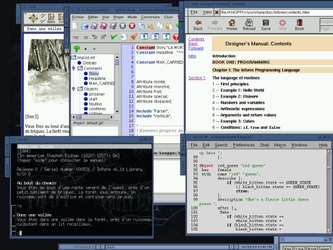Click the green-arrow page insert icon
This screenshot has height=250, width=333.
[123, 37]
